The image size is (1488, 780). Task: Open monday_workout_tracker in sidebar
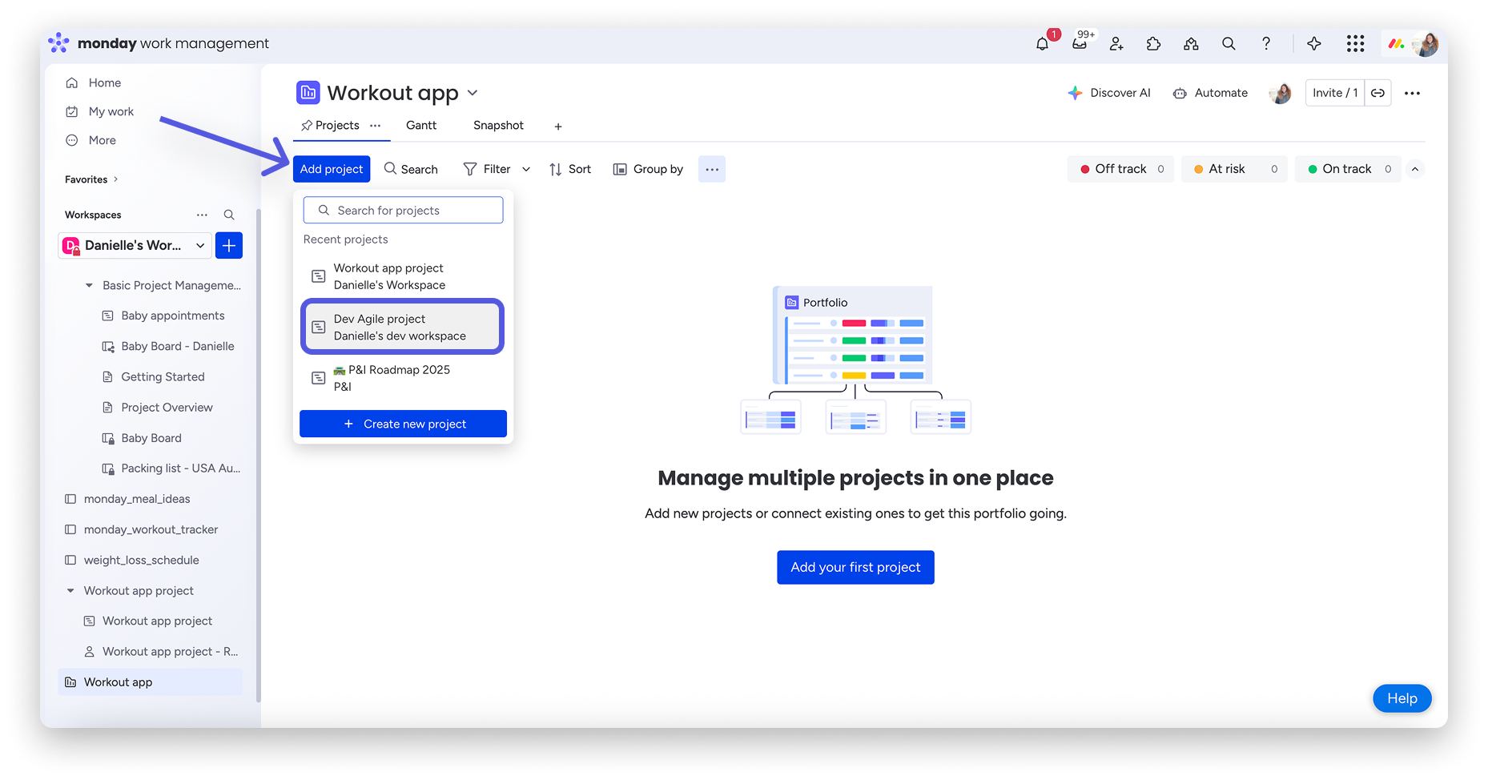coord(141,529)
